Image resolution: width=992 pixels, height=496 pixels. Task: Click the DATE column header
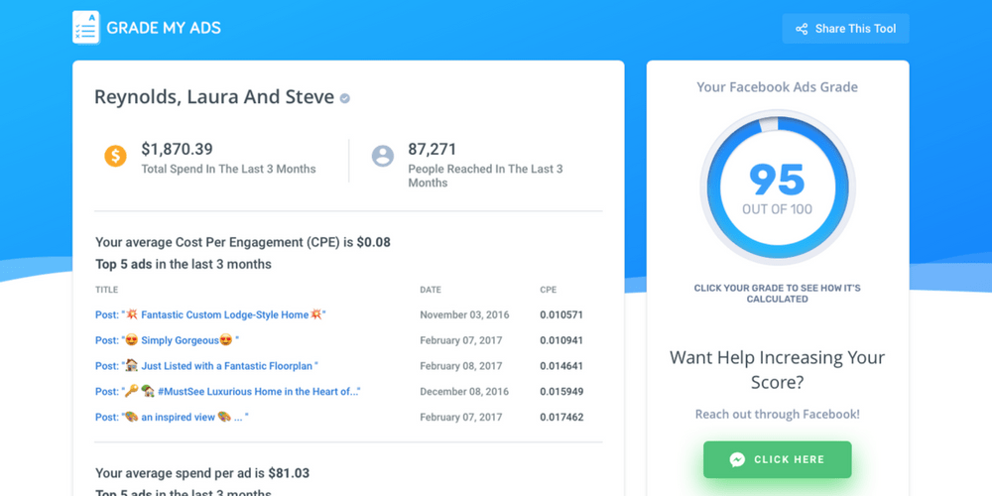431,290
